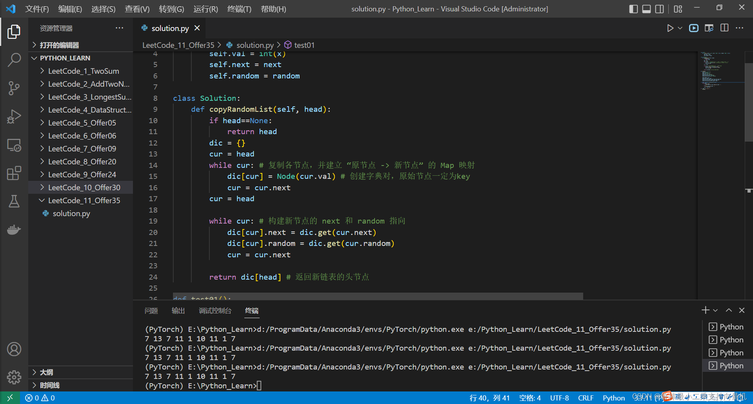Click remote window indicator in status bar

pyautogui.click(x=10, y=398)
